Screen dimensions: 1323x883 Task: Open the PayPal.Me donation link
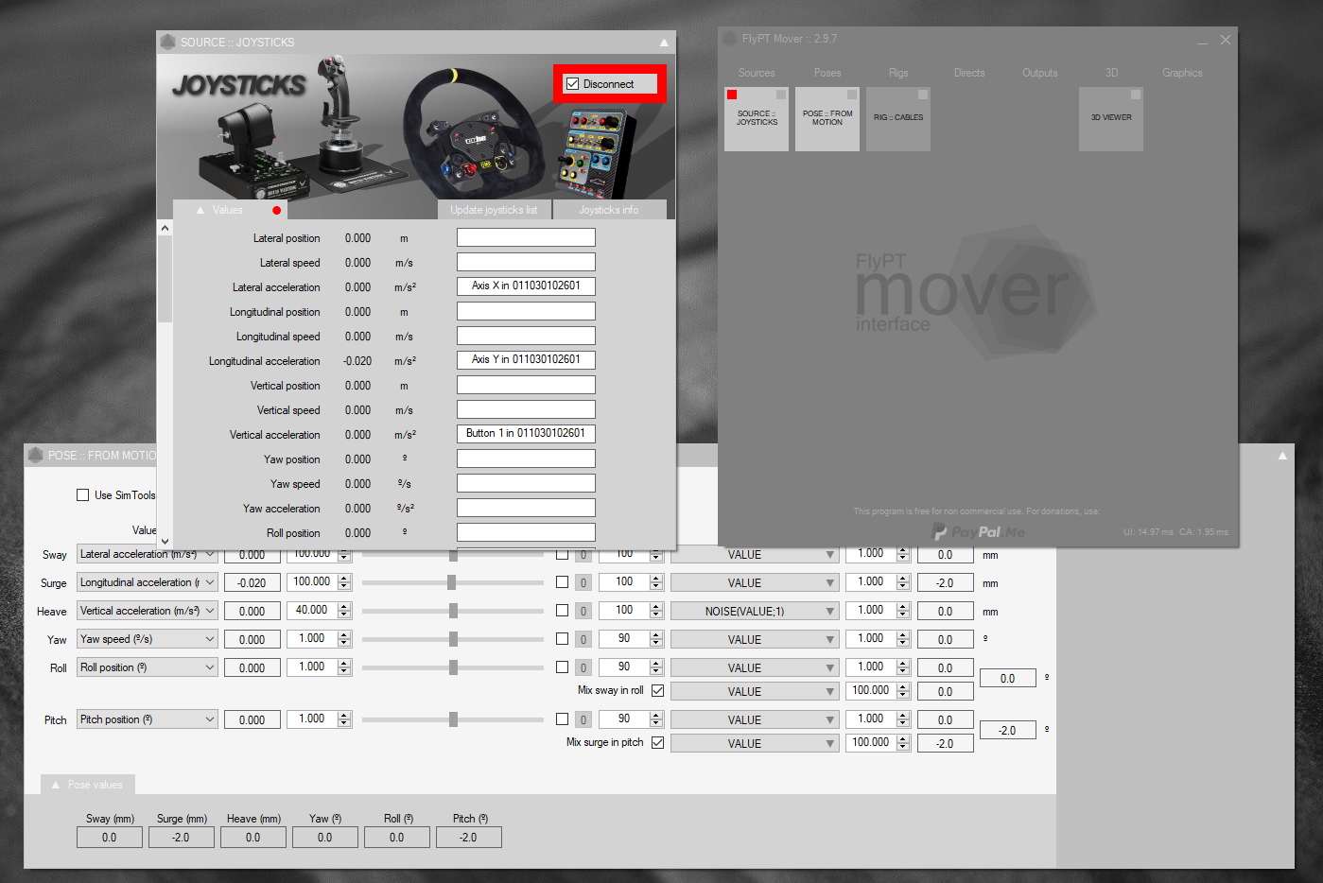tap(979, 531)
